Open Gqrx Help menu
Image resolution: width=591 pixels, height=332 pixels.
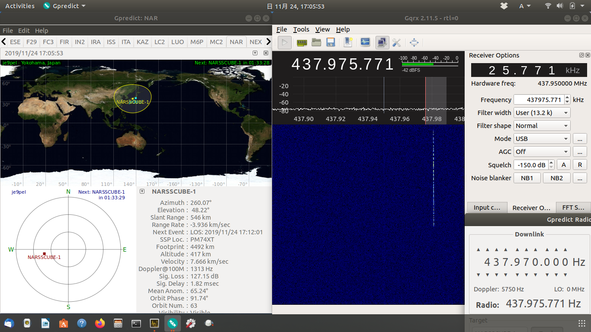point(343,29)
